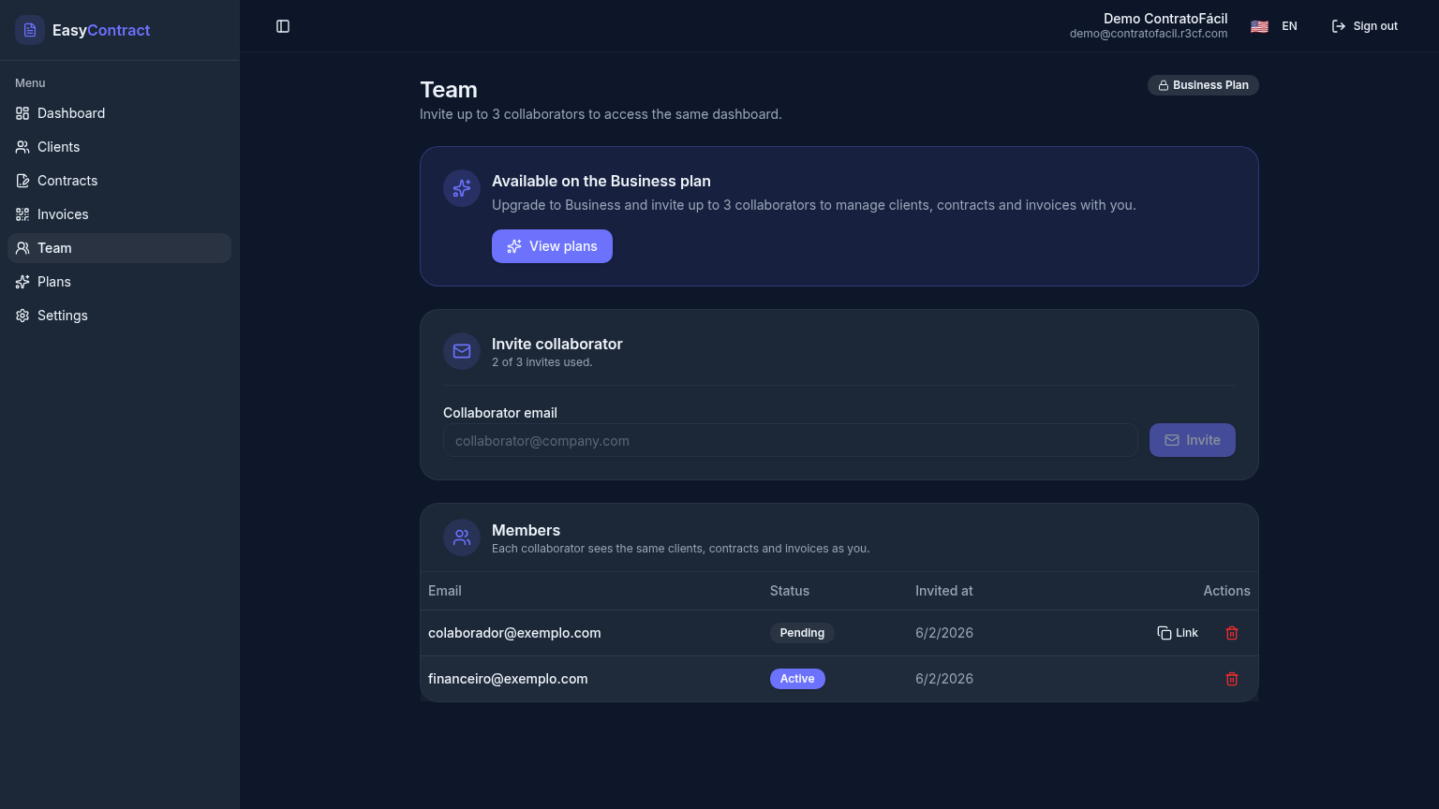Click the Status column header

click(790, 591)
